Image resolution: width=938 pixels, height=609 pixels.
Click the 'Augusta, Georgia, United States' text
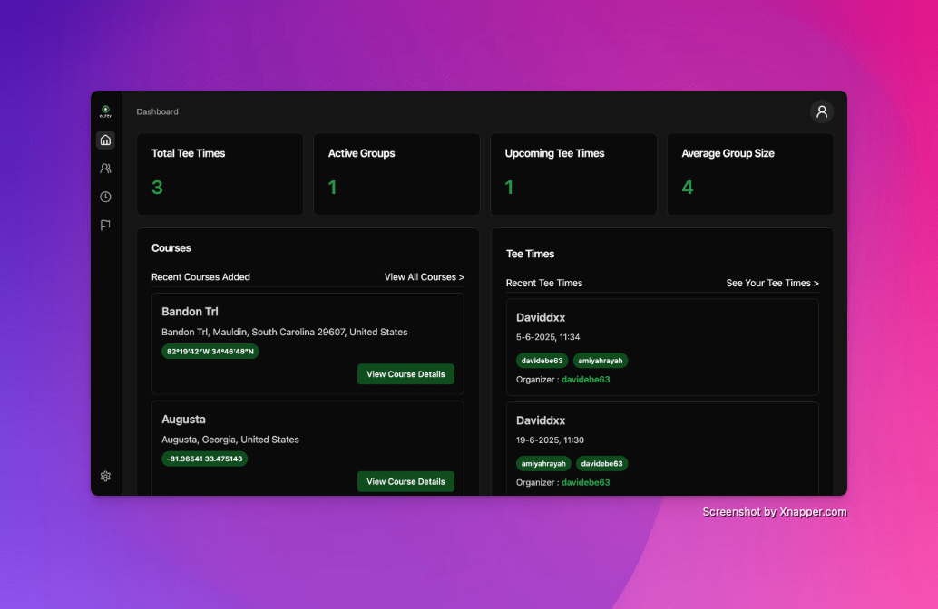pos(230,440)
